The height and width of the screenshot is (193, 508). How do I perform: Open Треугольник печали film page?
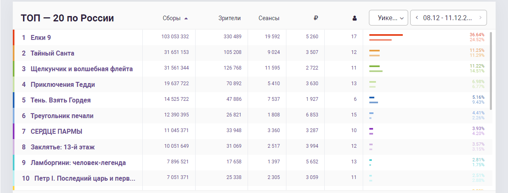62,116
